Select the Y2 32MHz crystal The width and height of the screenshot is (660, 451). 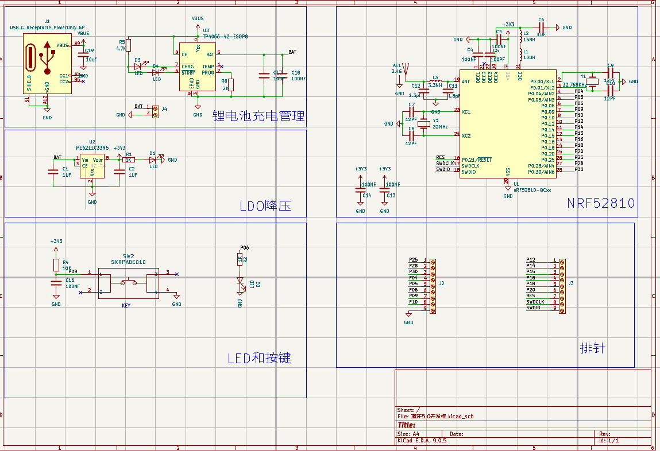point(424,123)
